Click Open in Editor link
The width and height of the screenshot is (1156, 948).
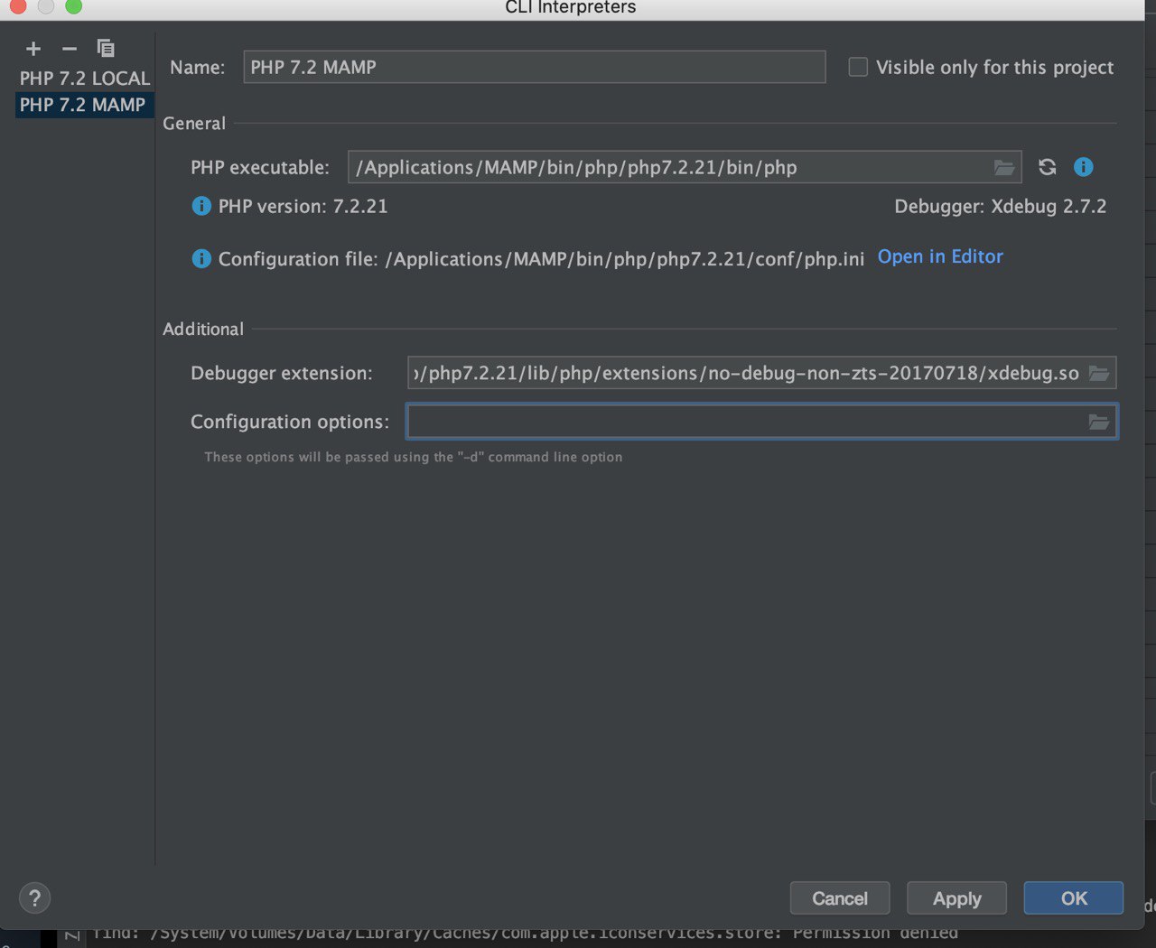[940, 257]
